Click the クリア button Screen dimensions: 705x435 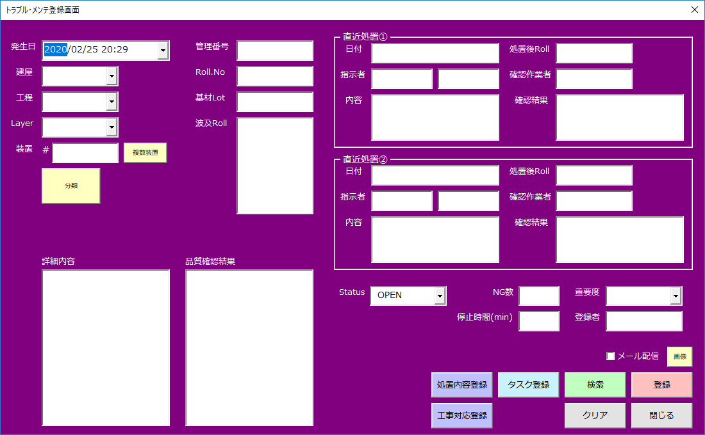[595, 415]
